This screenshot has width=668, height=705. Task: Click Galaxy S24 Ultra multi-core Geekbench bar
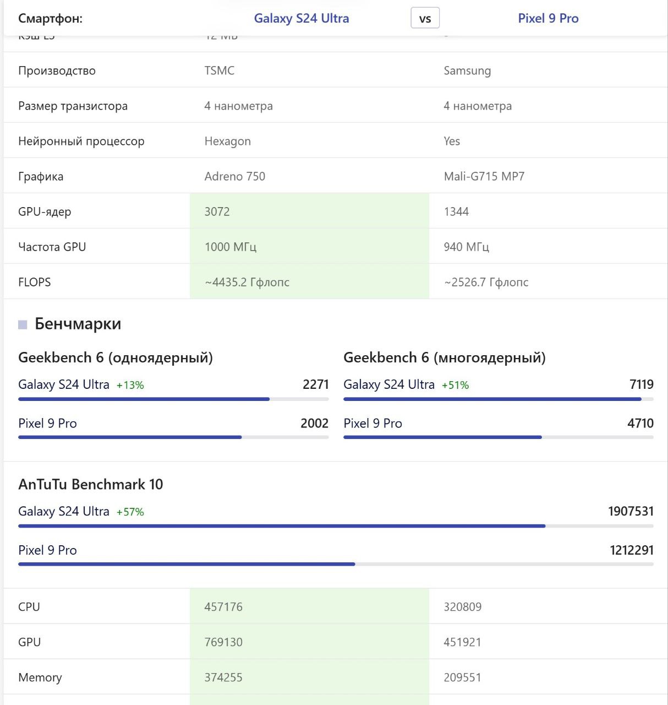[x=498, y=399]
